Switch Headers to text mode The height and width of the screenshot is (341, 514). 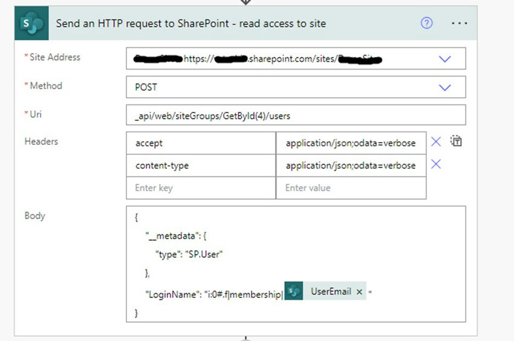coord(456,141)
